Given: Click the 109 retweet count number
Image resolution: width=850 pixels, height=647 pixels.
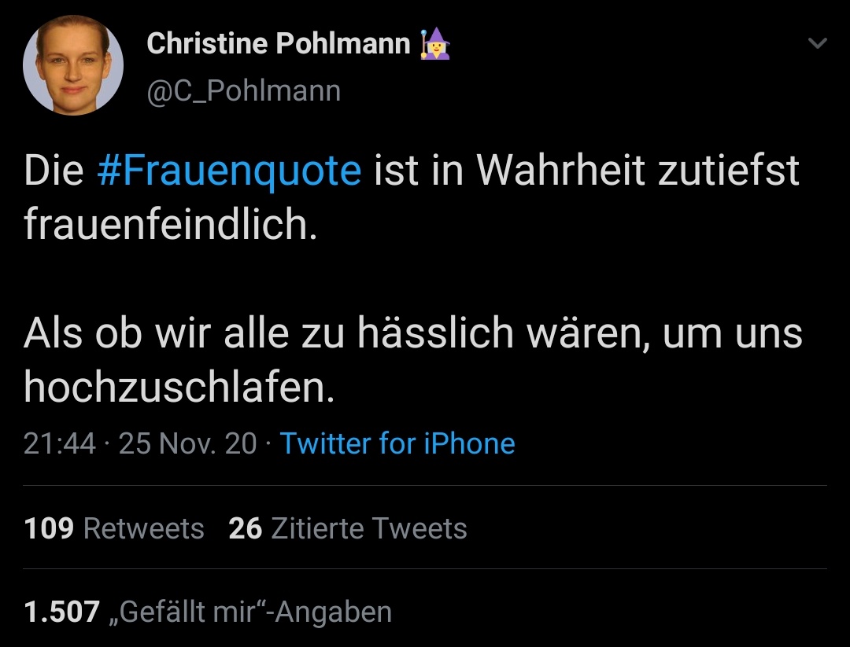Looking at the screenshot, I should (x=49, y=528).
